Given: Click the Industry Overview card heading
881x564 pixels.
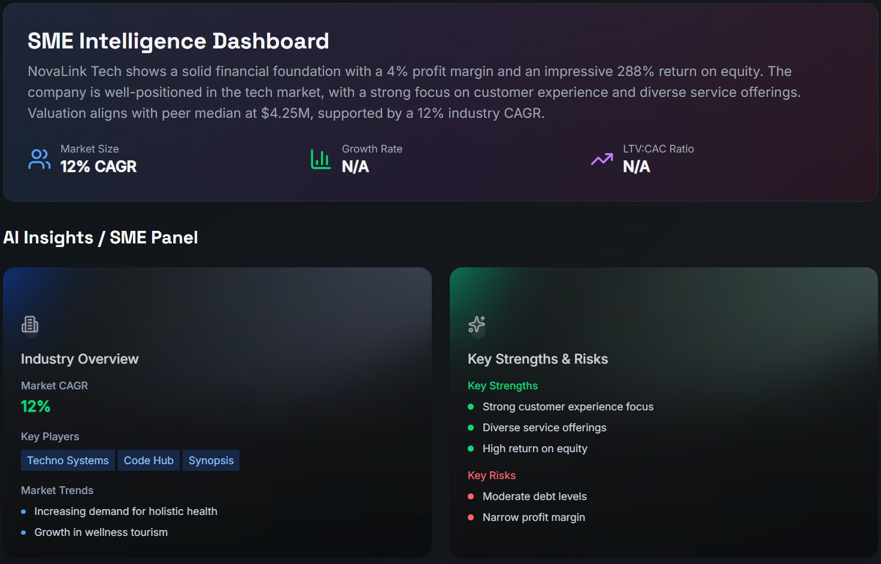Looking at the screenshot, I should click(x=80, y=359).
